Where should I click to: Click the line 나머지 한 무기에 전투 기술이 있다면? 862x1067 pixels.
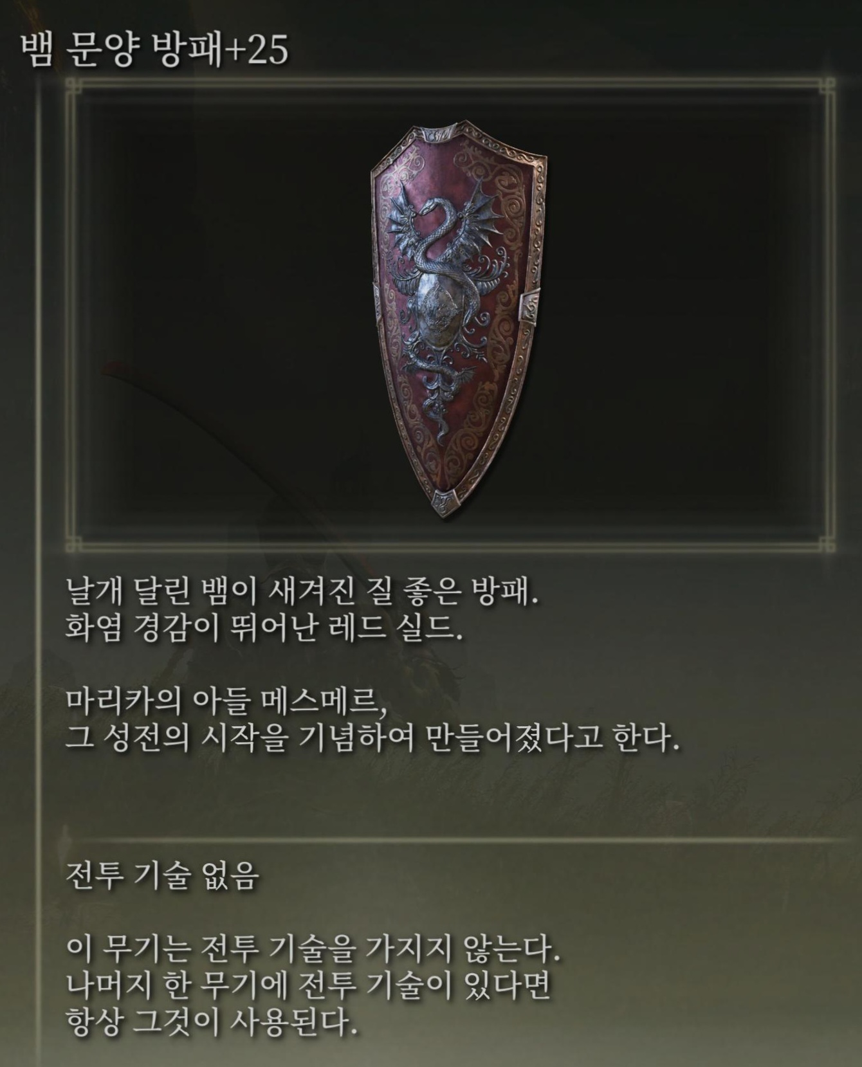pyautogui.click(x=309, y=986)
